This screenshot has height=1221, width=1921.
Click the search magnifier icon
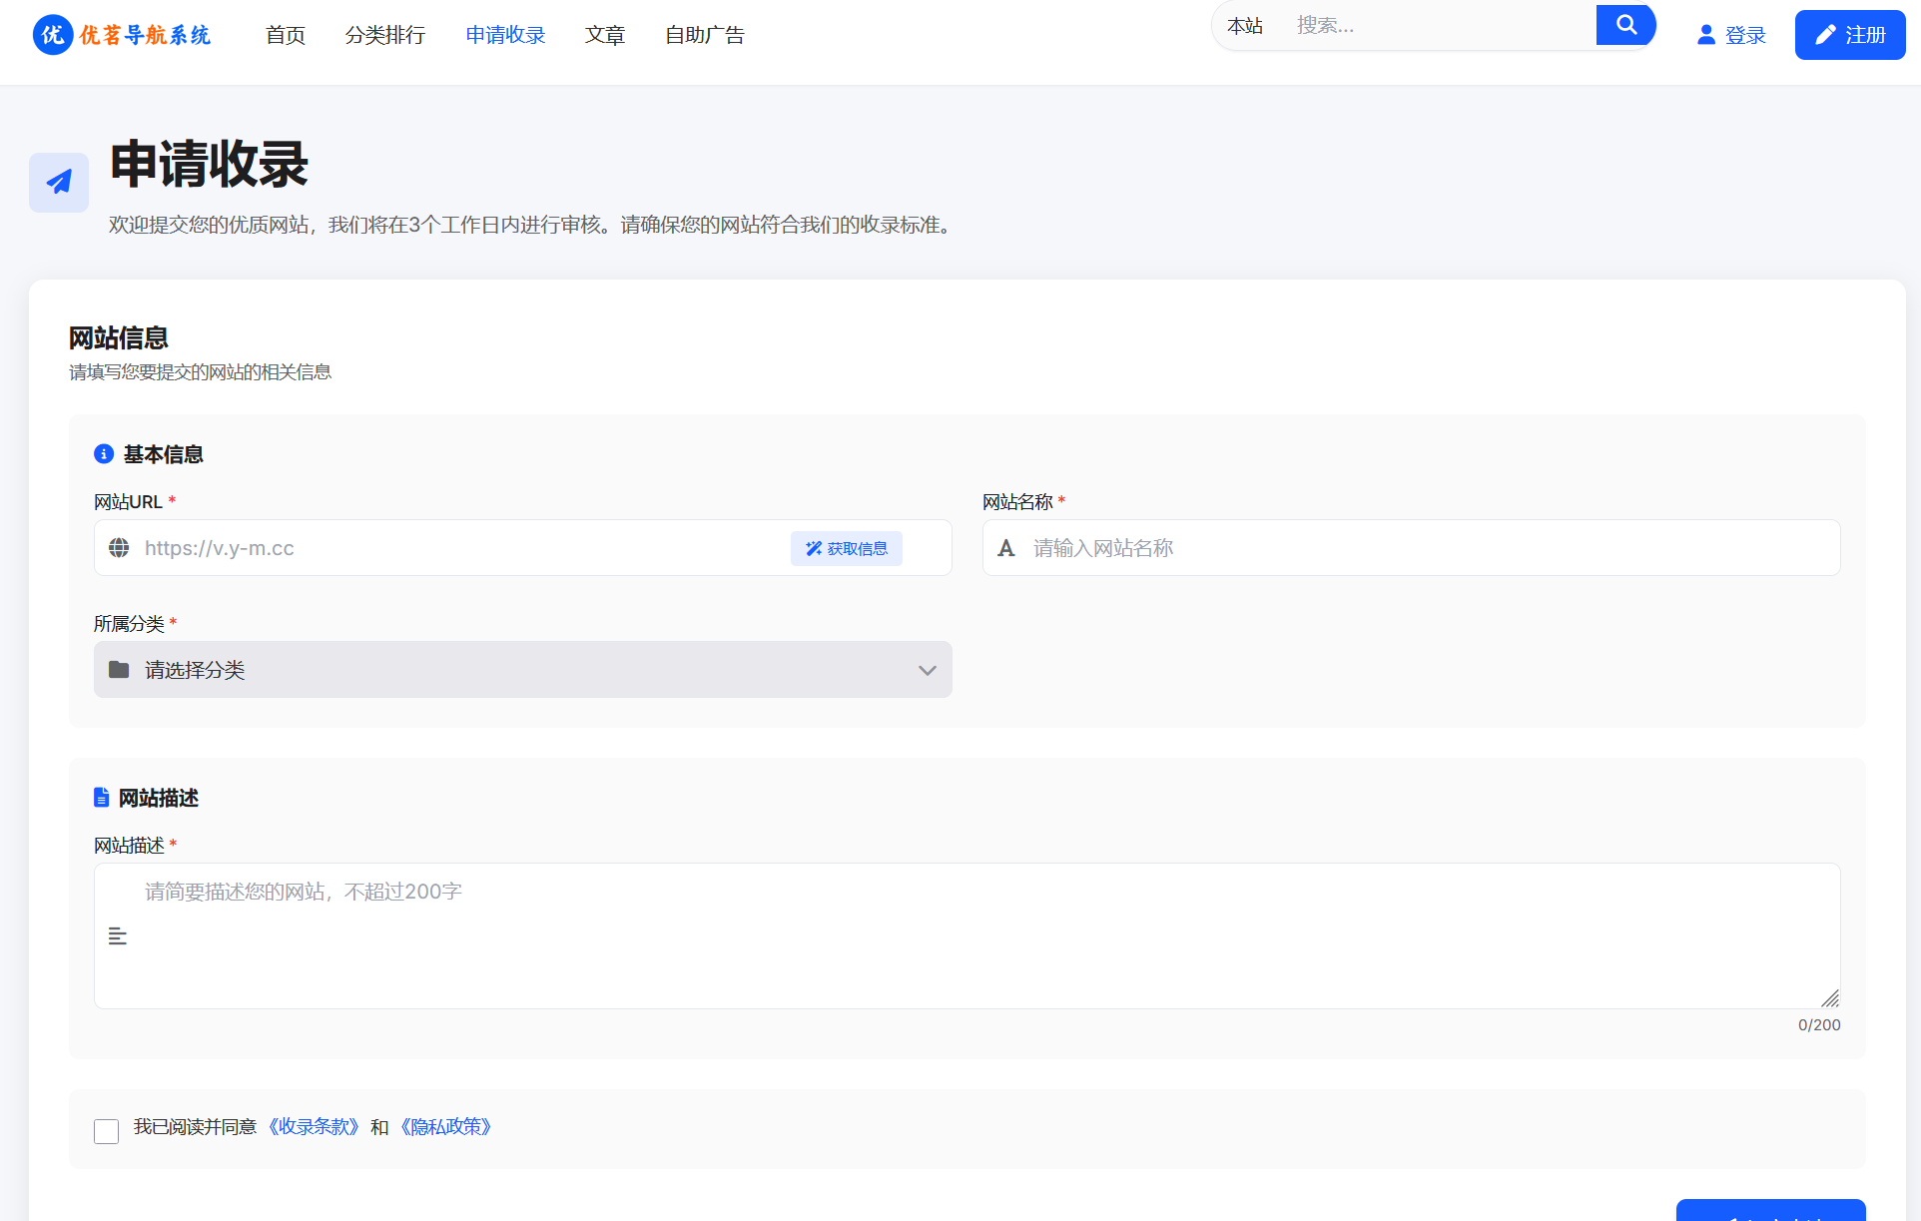coord(1625,24)
